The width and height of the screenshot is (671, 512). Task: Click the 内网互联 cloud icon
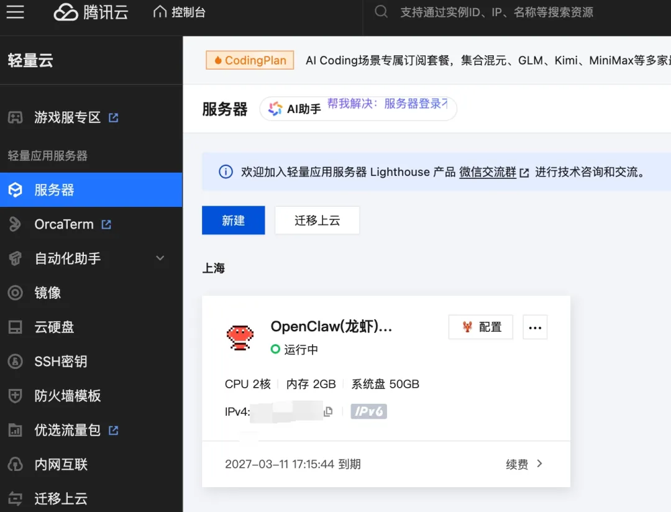tap(15, 464)
